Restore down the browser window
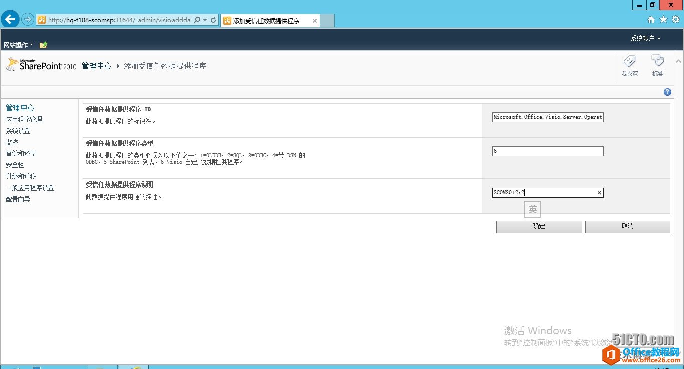 [x=653, y=5]
